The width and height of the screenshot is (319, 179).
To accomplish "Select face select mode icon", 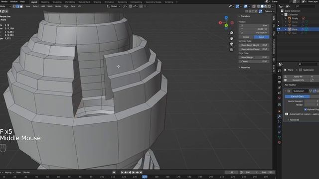I will click(21, 6).
